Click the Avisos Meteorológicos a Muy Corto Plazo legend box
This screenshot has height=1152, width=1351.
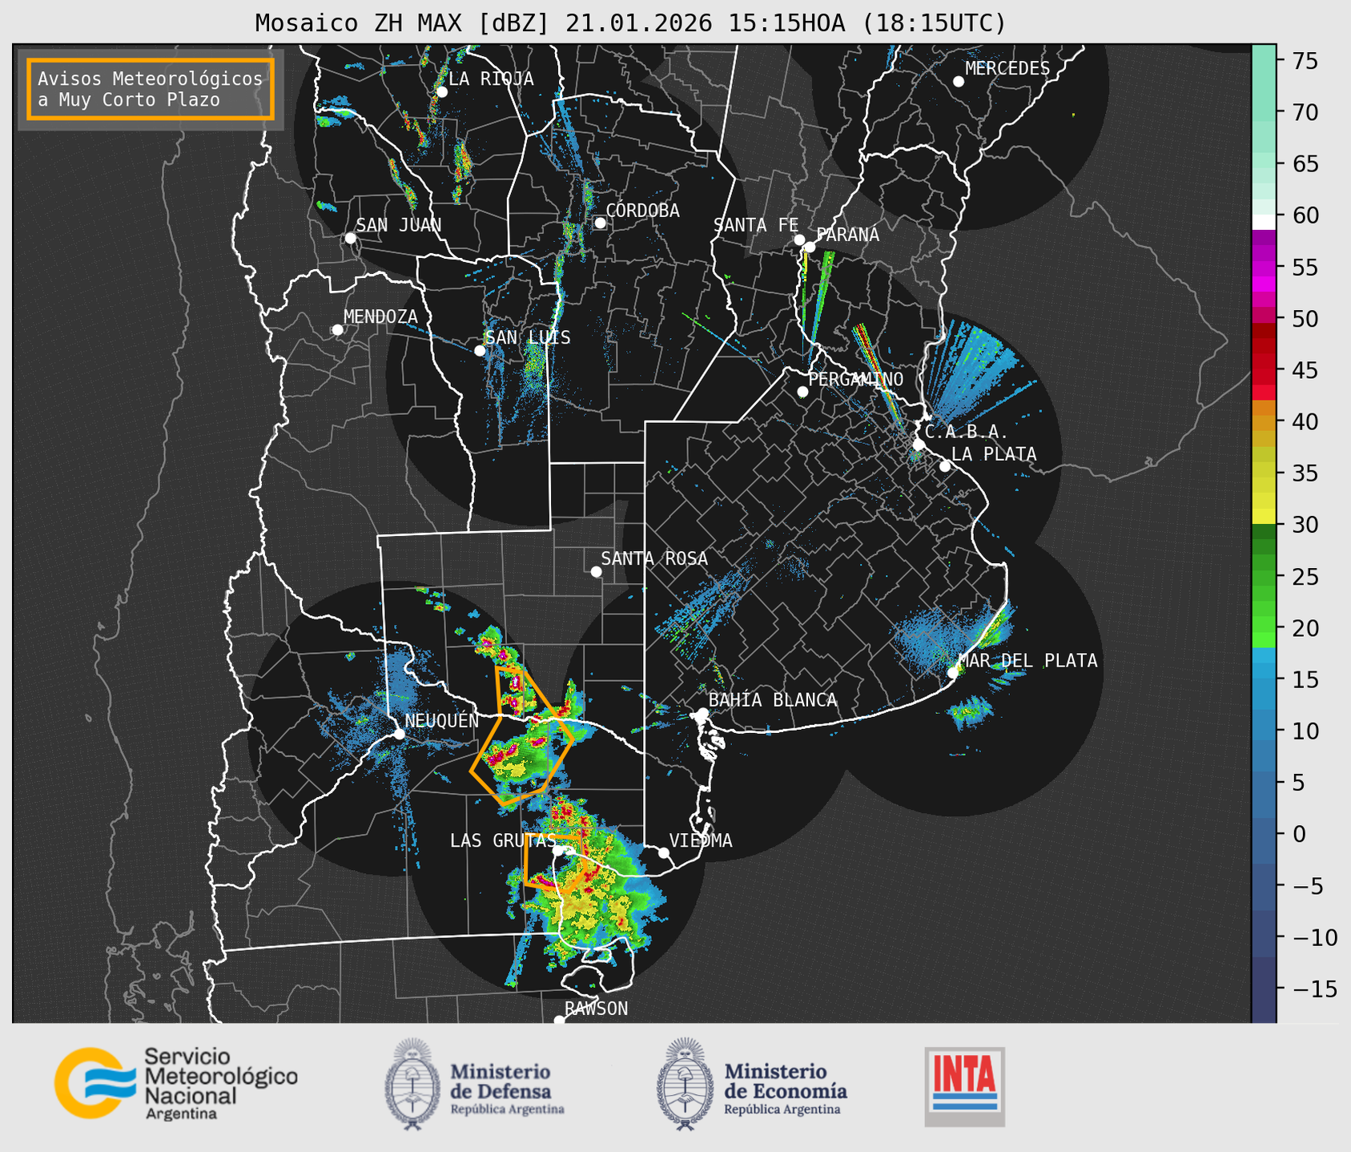click(151, 89)
